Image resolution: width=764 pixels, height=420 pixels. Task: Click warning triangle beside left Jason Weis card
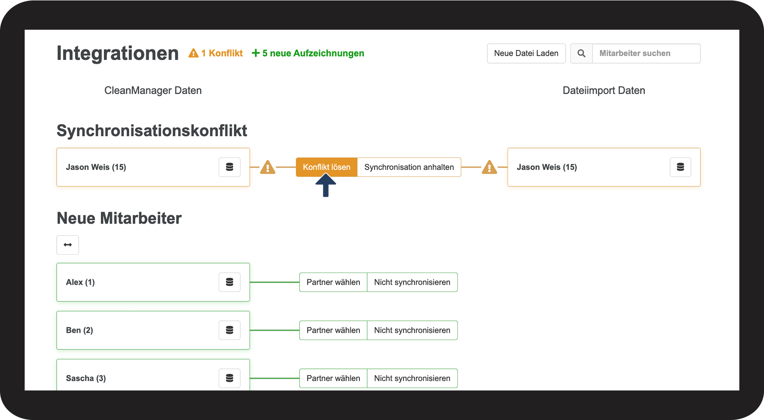coord(268,167)
